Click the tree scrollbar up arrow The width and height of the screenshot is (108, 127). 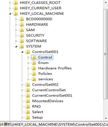click(x=106, y=3)
